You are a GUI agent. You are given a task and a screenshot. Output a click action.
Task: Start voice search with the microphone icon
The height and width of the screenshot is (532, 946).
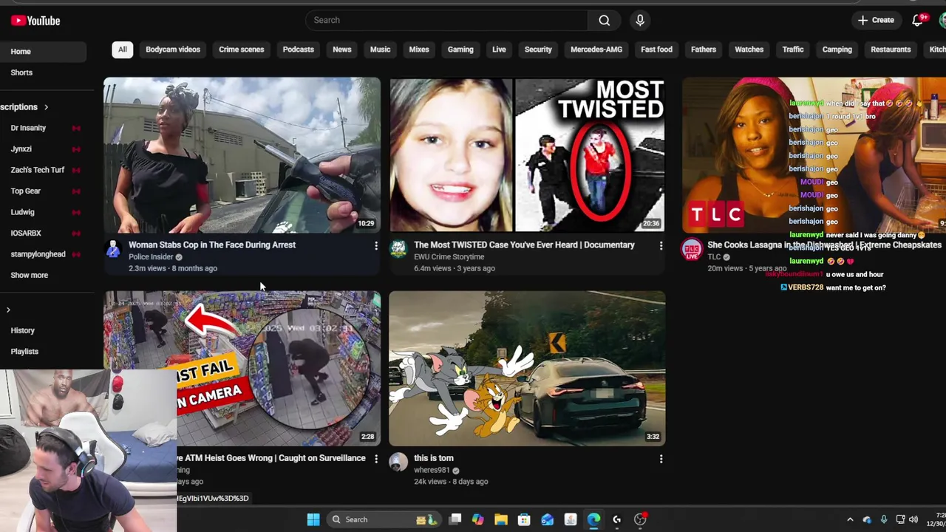[640, 20]
